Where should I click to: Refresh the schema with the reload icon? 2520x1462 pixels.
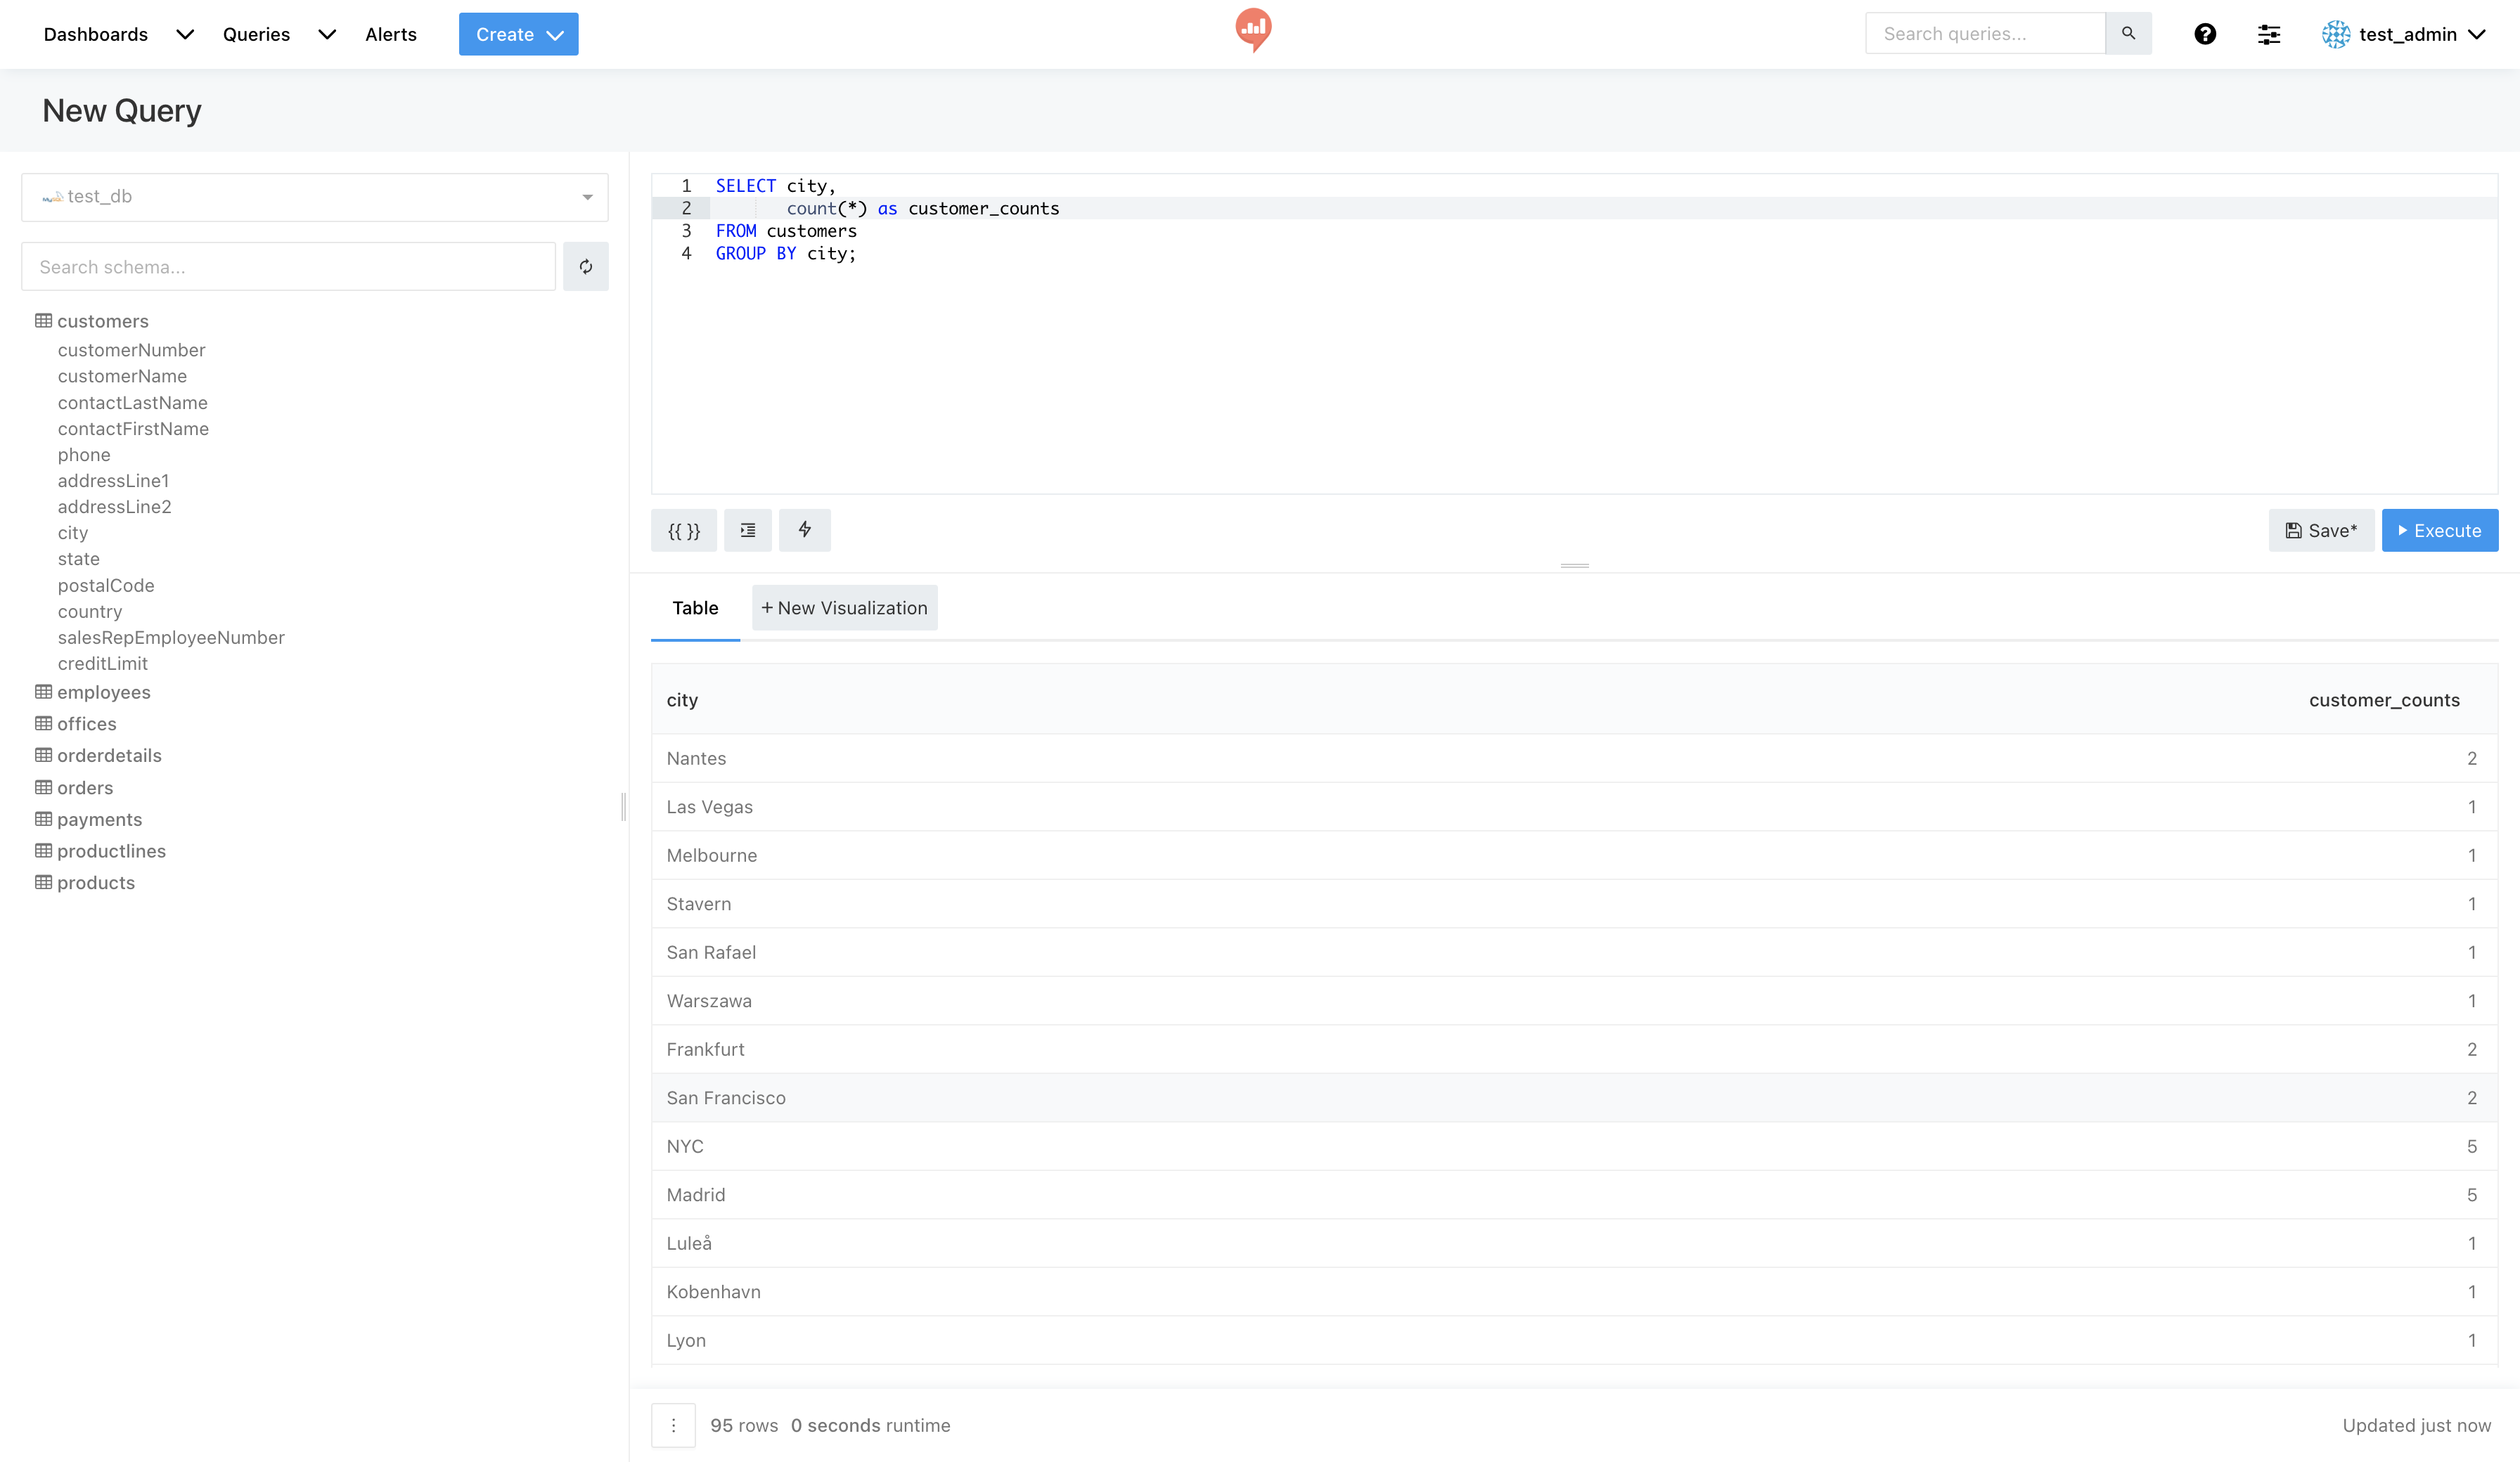586,267
